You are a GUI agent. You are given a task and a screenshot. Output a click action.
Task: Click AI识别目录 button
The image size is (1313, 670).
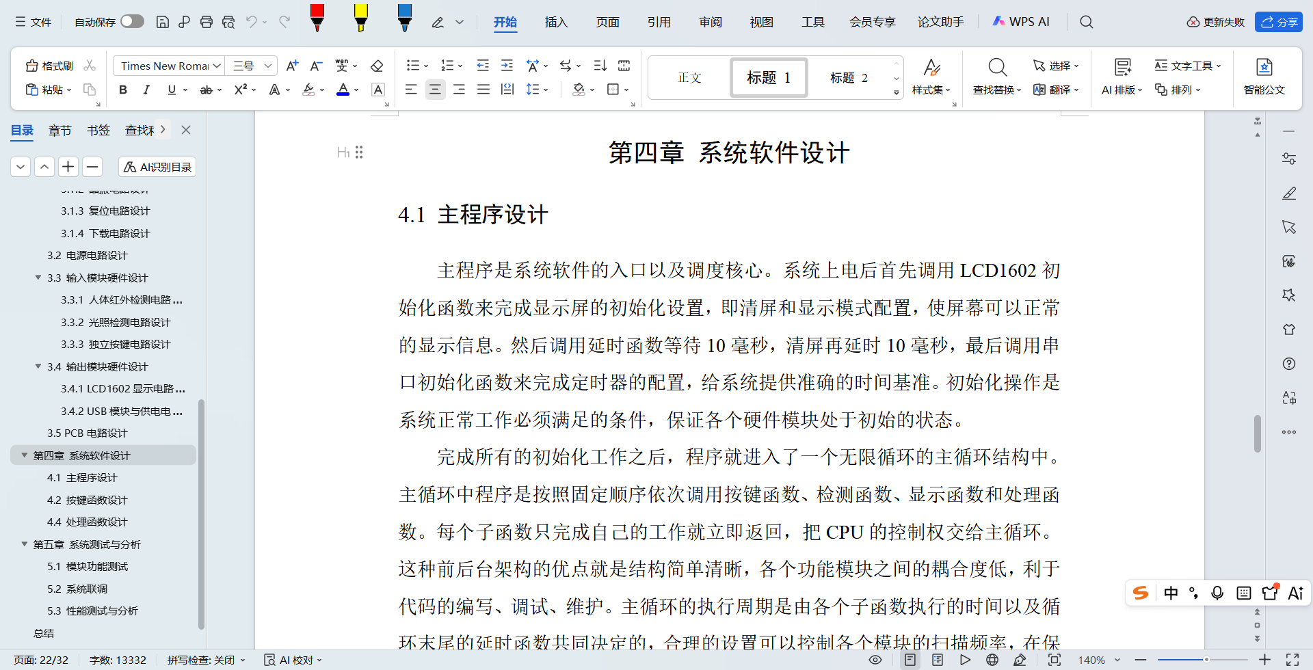click(157, 167)
